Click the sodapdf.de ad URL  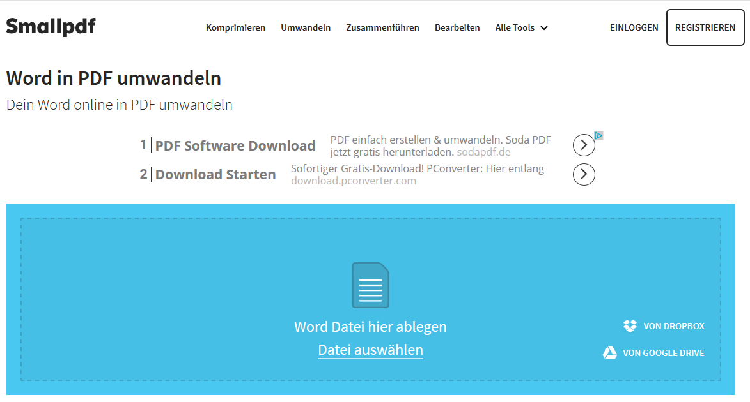pos(483,153)
